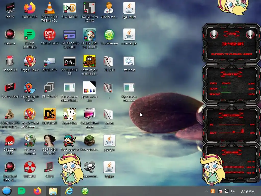Select the CREDIT CARD CHECKER icon
The height and width of the screenshot is (196, 261).
(69, 34)
